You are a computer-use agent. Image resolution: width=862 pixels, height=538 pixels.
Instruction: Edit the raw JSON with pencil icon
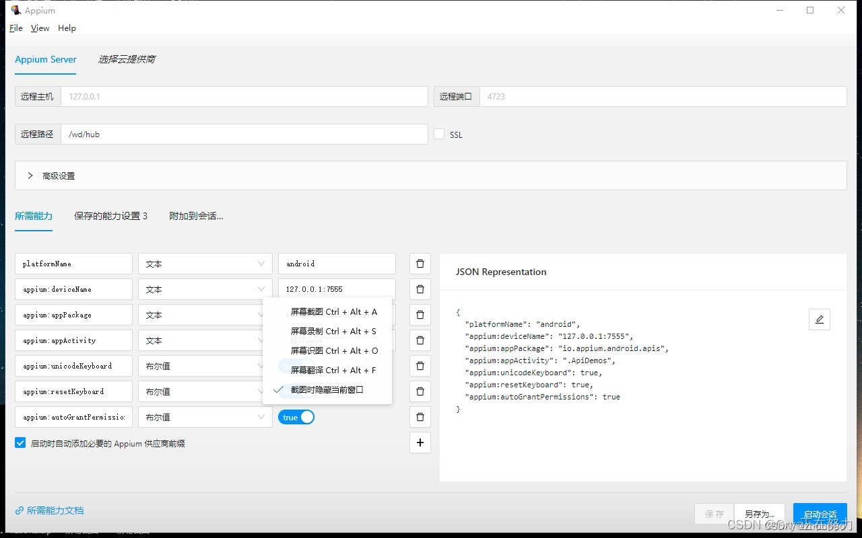point(820,319)
